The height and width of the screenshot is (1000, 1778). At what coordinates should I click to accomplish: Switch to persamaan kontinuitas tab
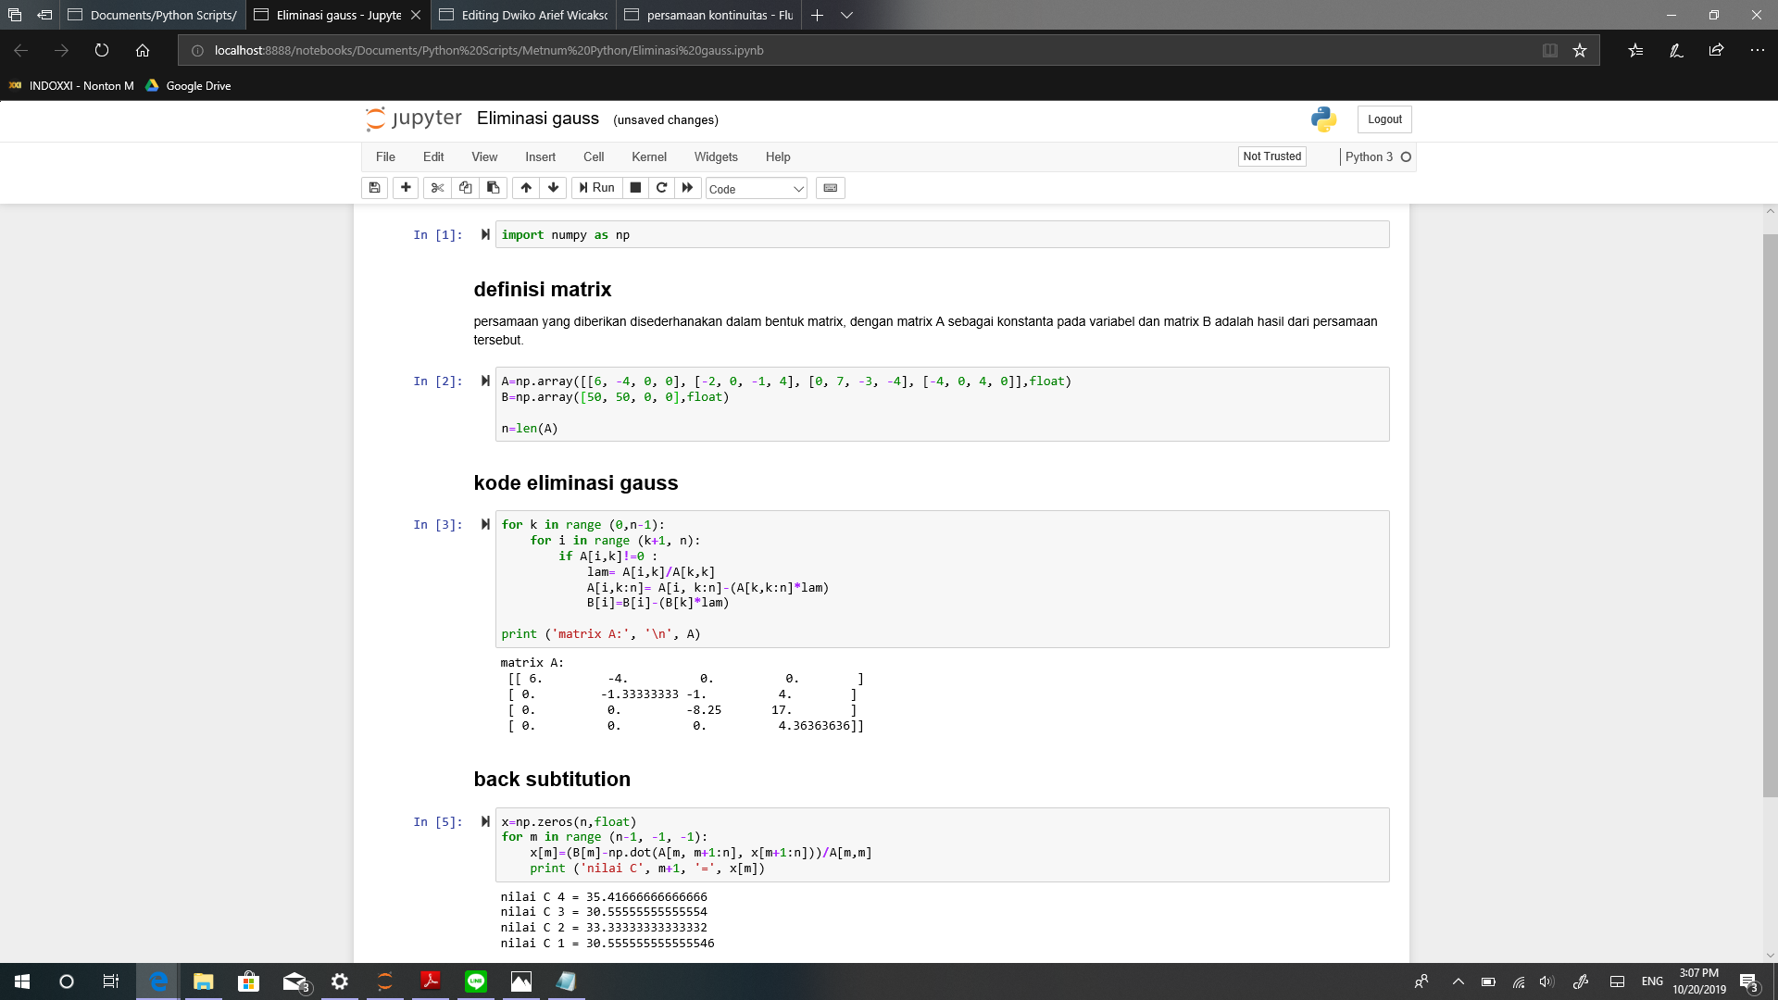coord(709,15)
